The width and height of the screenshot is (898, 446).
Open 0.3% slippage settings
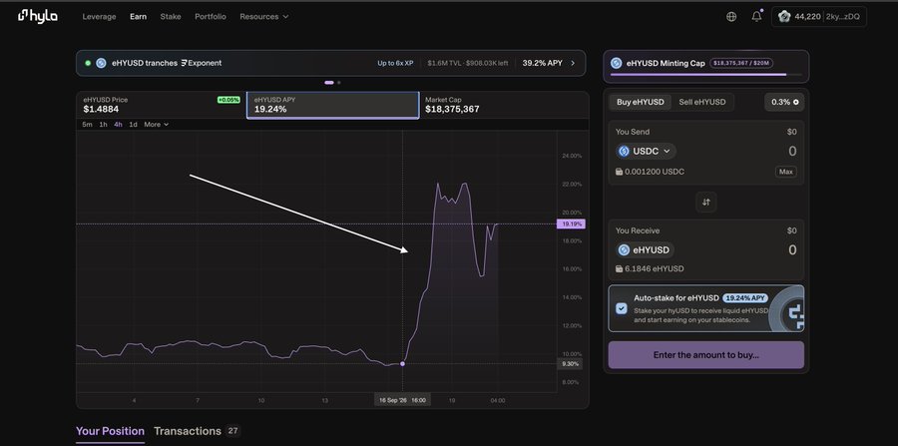click(784, 102)
